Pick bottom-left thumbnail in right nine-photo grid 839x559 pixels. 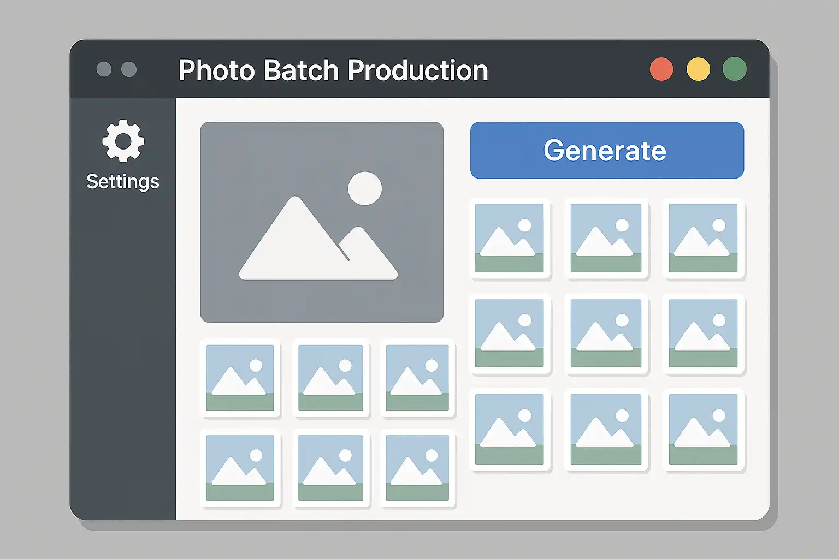tap(510, 429)
